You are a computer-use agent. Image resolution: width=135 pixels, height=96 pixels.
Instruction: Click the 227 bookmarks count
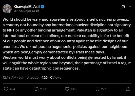(104, 89)
